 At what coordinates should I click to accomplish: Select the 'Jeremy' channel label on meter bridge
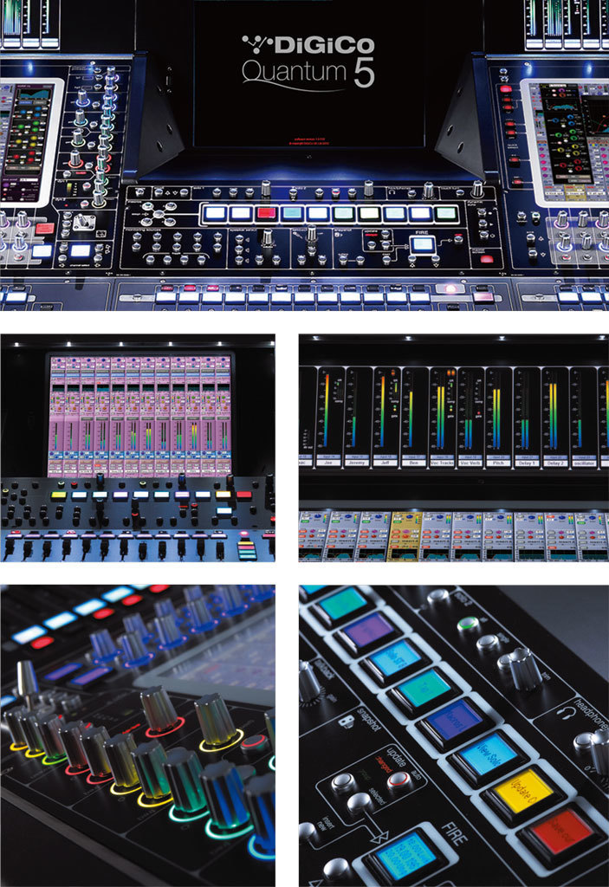click(357, 463)
